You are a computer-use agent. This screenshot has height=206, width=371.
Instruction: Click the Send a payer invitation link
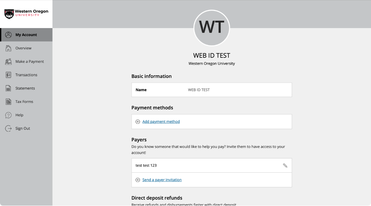[162, 180]
